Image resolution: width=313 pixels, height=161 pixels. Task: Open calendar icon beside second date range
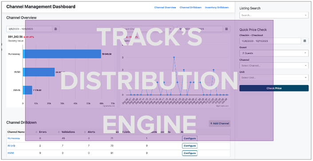coord(226,29)
